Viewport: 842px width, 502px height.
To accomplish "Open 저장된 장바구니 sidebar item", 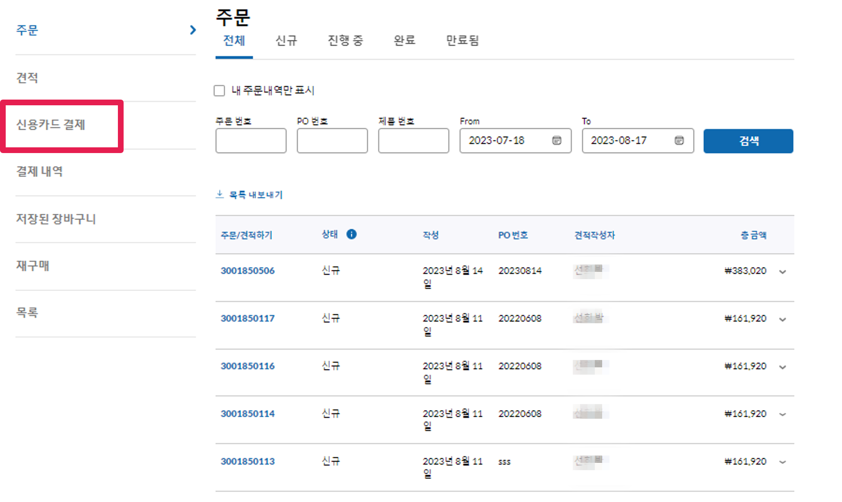I will [56, 219].
